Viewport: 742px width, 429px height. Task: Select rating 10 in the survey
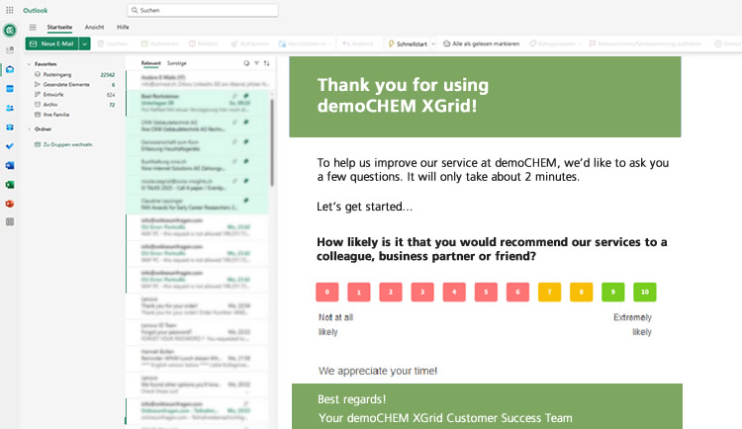(644, 292)
